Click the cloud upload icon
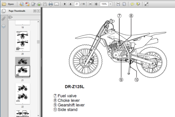This screenshot has height=117, width=175. 39,4
